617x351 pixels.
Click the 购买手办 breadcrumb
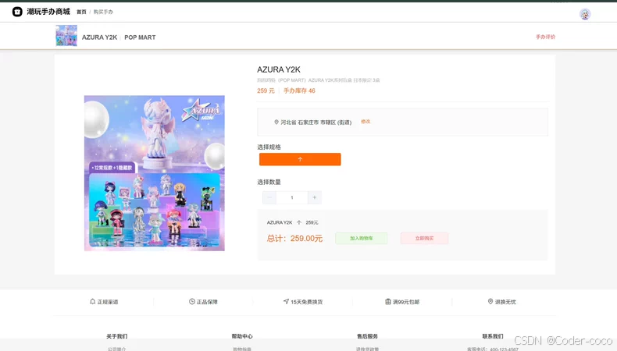[103, 12]
